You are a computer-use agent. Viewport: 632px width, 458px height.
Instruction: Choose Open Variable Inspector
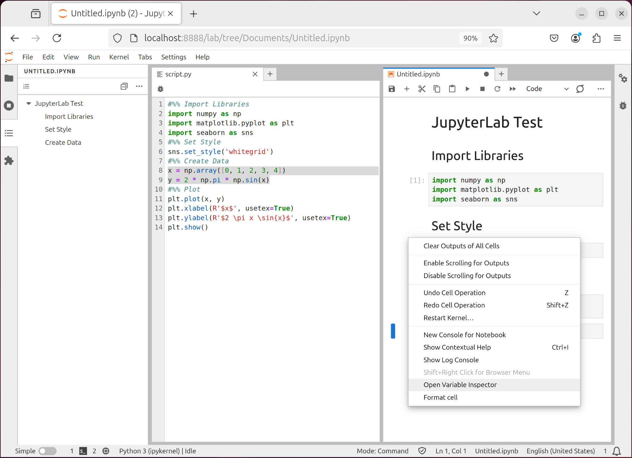[x=494, y=385]
